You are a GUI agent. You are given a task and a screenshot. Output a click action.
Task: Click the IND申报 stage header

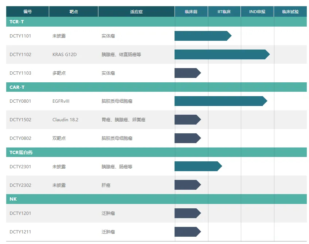click(257, 11)
